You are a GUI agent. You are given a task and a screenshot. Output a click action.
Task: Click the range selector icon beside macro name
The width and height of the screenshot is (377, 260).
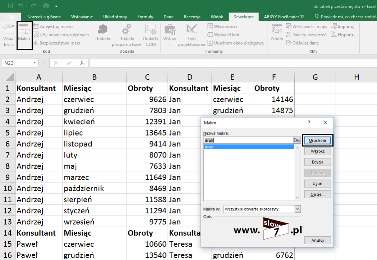[297, 140]
